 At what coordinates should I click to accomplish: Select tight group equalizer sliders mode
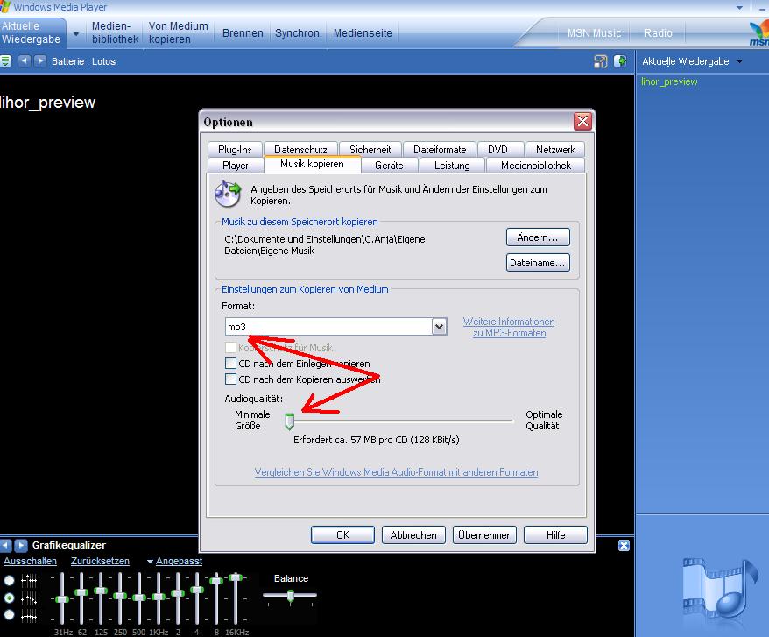click(10, 614)
